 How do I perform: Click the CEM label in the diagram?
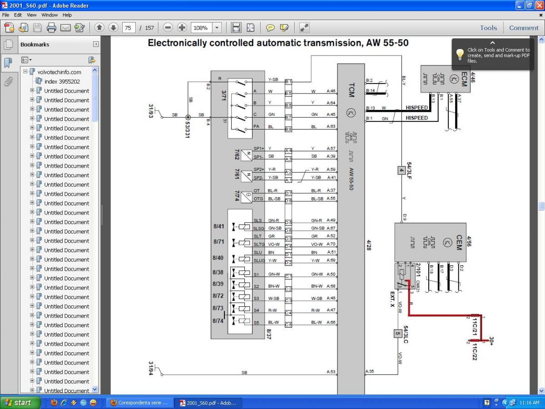pos(459,243)
